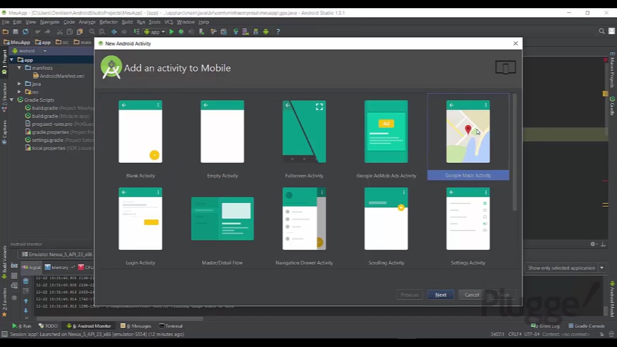Open the Emulator Nexus_5_API_23_x86 device dropdown

(58, 254)
